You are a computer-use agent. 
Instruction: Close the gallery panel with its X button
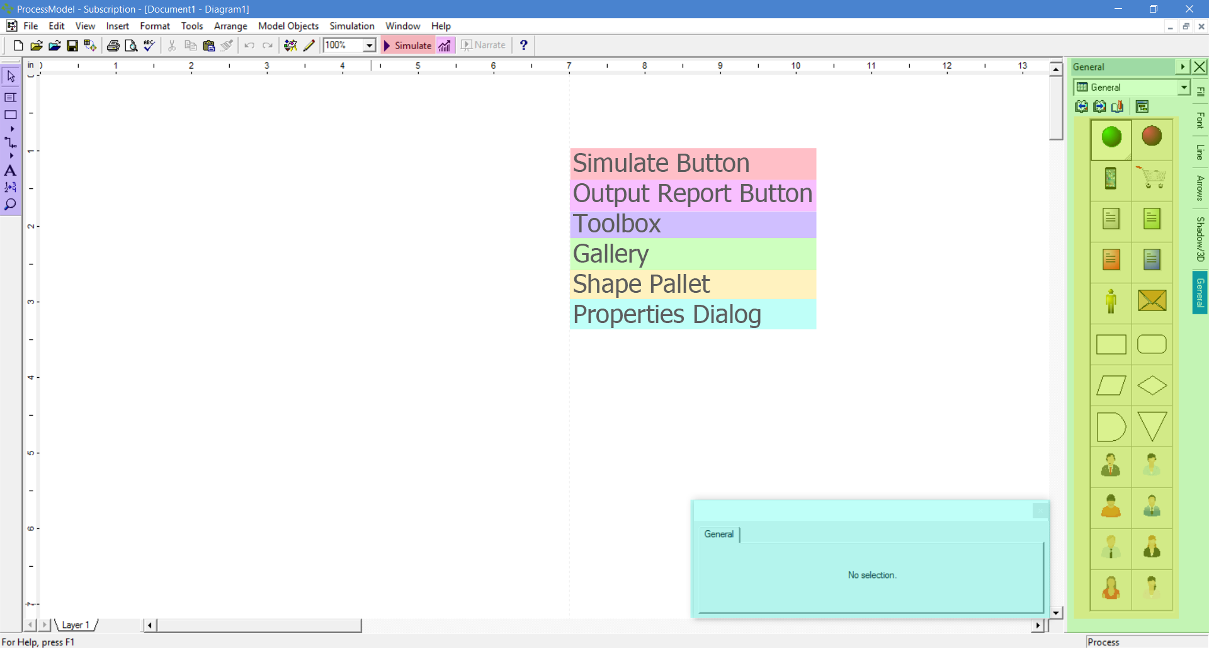[x=1200, y=67]
